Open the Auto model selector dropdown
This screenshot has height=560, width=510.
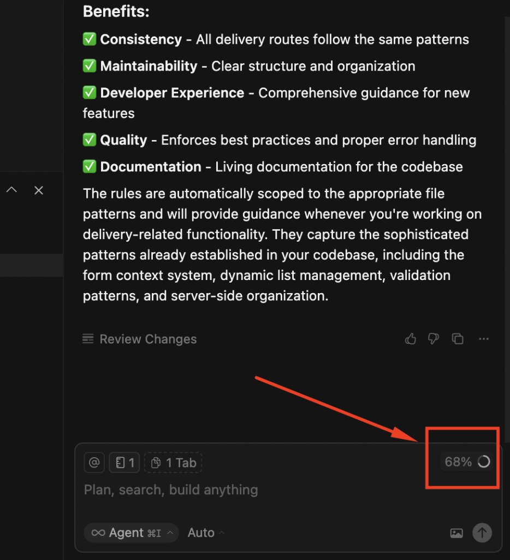click(x=206, y=533)
